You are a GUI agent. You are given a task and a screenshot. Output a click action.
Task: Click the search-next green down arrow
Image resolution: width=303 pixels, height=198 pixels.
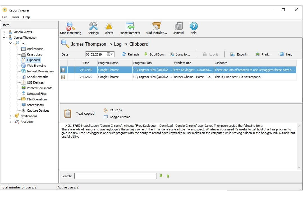click(x=161, y=176)
